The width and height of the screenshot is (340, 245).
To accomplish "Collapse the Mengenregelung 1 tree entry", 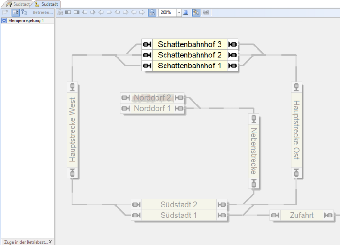I will (4, 21).
